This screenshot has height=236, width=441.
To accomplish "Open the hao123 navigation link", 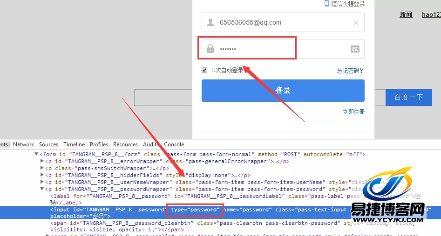I will pyautogui.click(x=431, y=14).
